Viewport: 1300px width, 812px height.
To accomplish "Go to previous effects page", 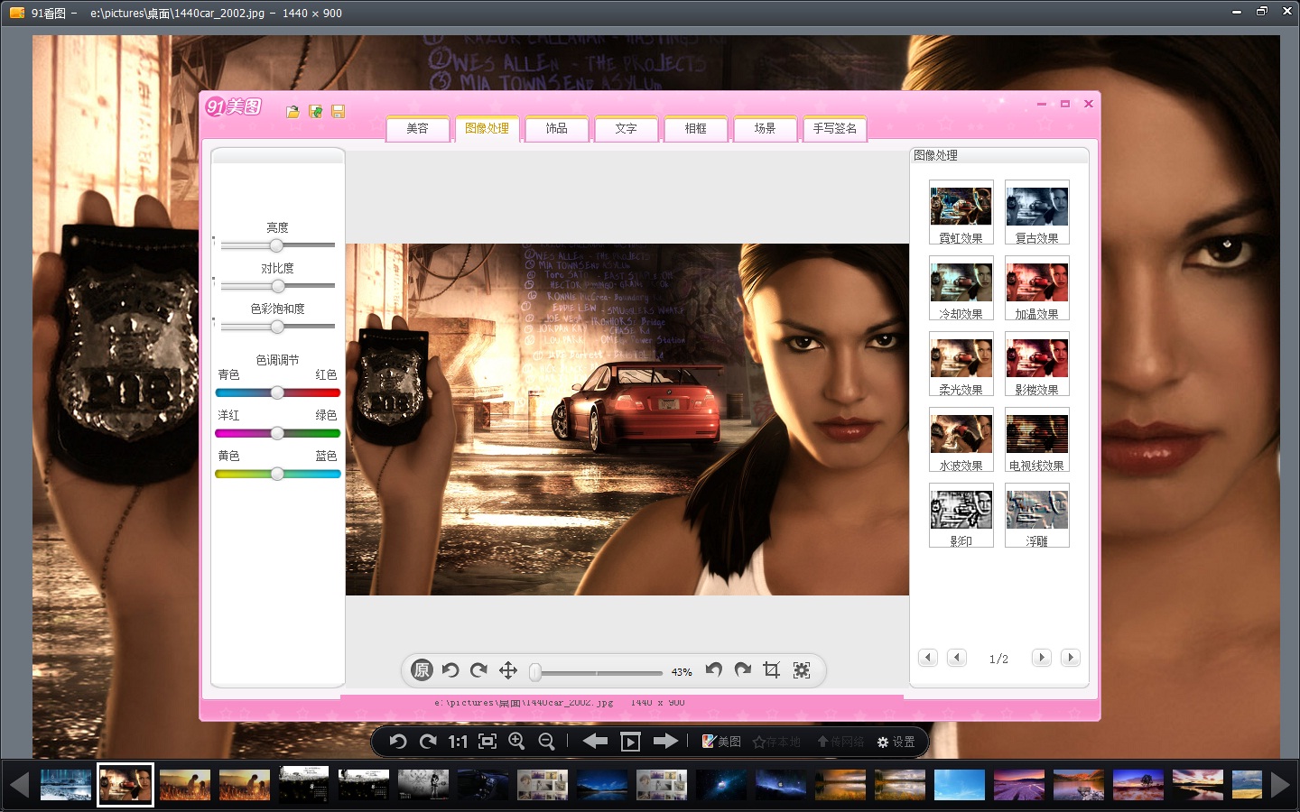I will point(957,658).
